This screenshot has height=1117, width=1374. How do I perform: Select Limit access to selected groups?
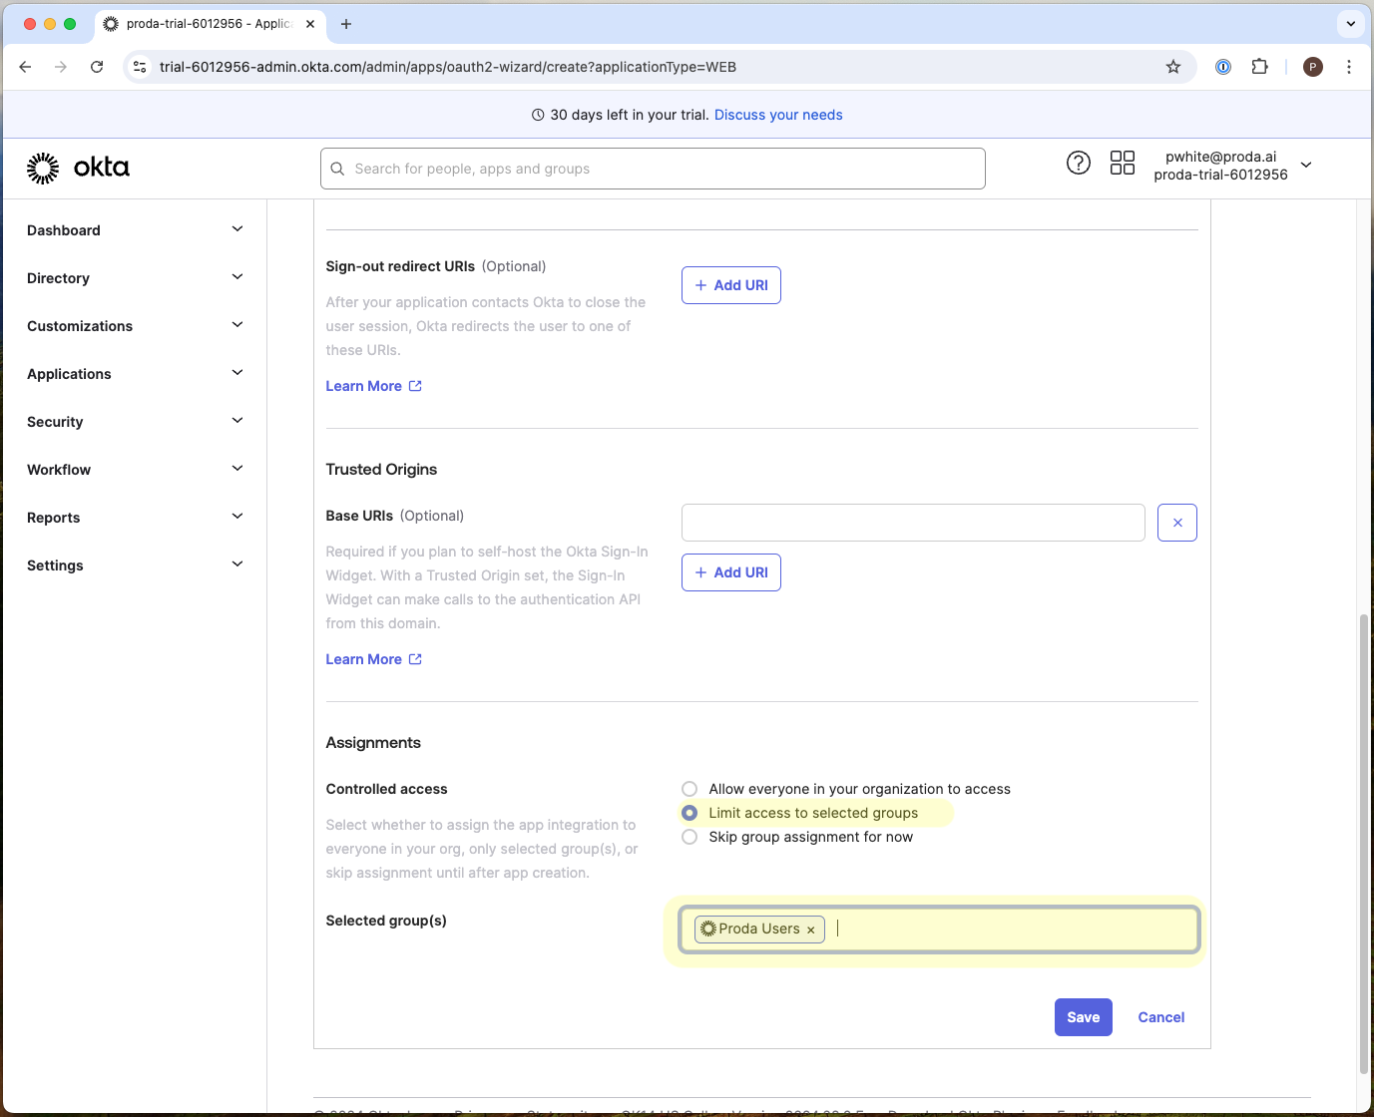coord(689,812)
